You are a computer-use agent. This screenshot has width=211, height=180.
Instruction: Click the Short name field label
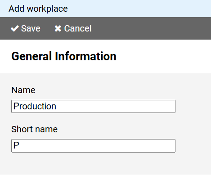point(35,129)
